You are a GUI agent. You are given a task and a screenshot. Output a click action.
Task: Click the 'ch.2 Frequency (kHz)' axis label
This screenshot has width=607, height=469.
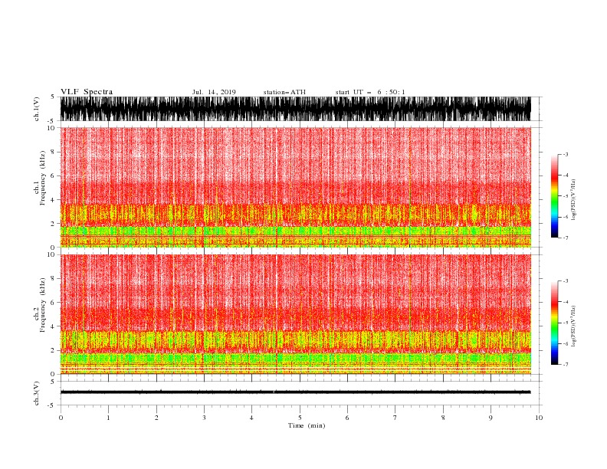click(40, 305)
